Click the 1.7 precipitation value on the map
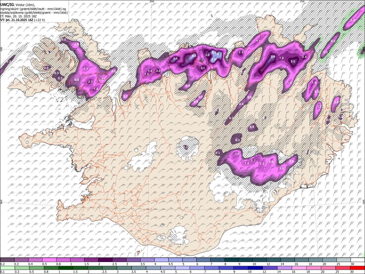Viewport: 365px width, 274px height. point(253,161)
